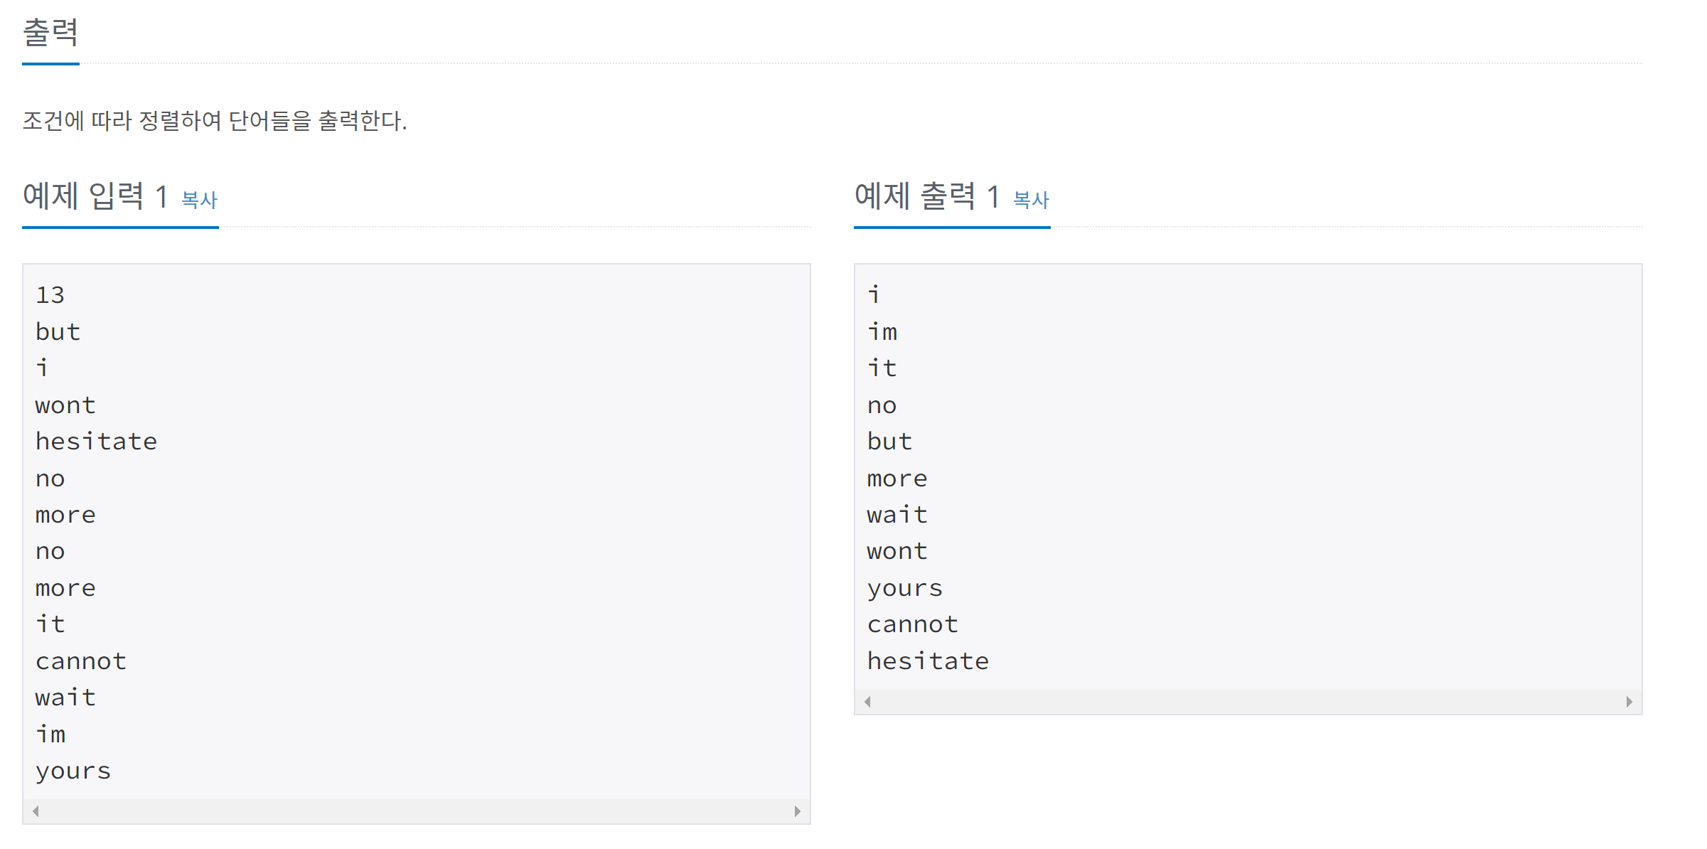Click the 예제 출력 1 heading
The width and height of the screenshot is (1707, 849).
(x=926, y=196)
